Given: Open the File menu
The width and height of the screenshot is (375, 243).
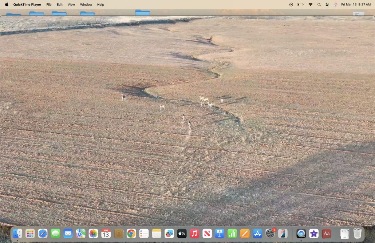Looking at the screenshot, I should click(x=49, y=5).
